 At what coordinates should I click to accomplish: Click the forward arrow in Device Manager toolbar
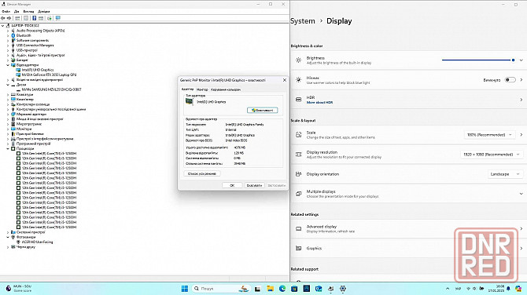pyautogui.click(x=9, y=18)
